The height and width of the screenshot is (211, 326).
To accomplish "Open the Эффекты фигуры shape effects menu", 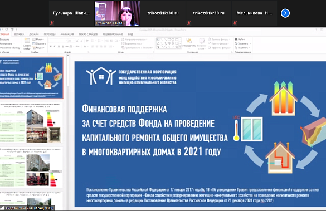I will pyautogui.click(x=220, y=48).
